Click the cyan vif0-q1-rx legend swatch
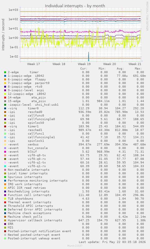The width and height of the screenshot is (150, 249). point(5,166)
